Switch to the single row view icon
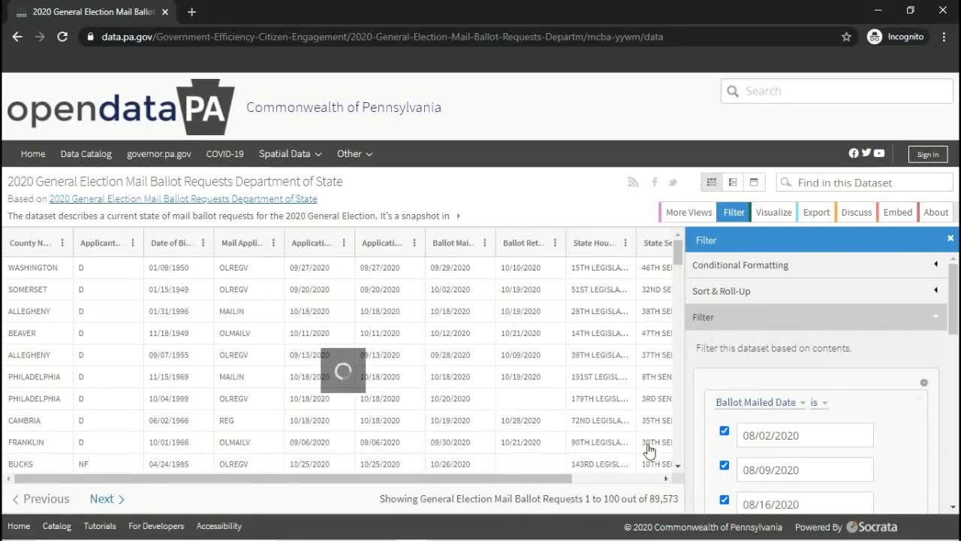961x541 pixels. point(754,182)
